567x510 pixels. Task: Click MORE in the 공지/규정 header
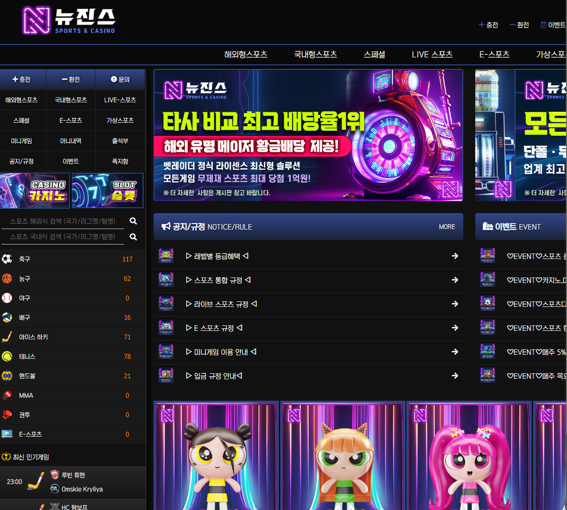pos(447,227)
